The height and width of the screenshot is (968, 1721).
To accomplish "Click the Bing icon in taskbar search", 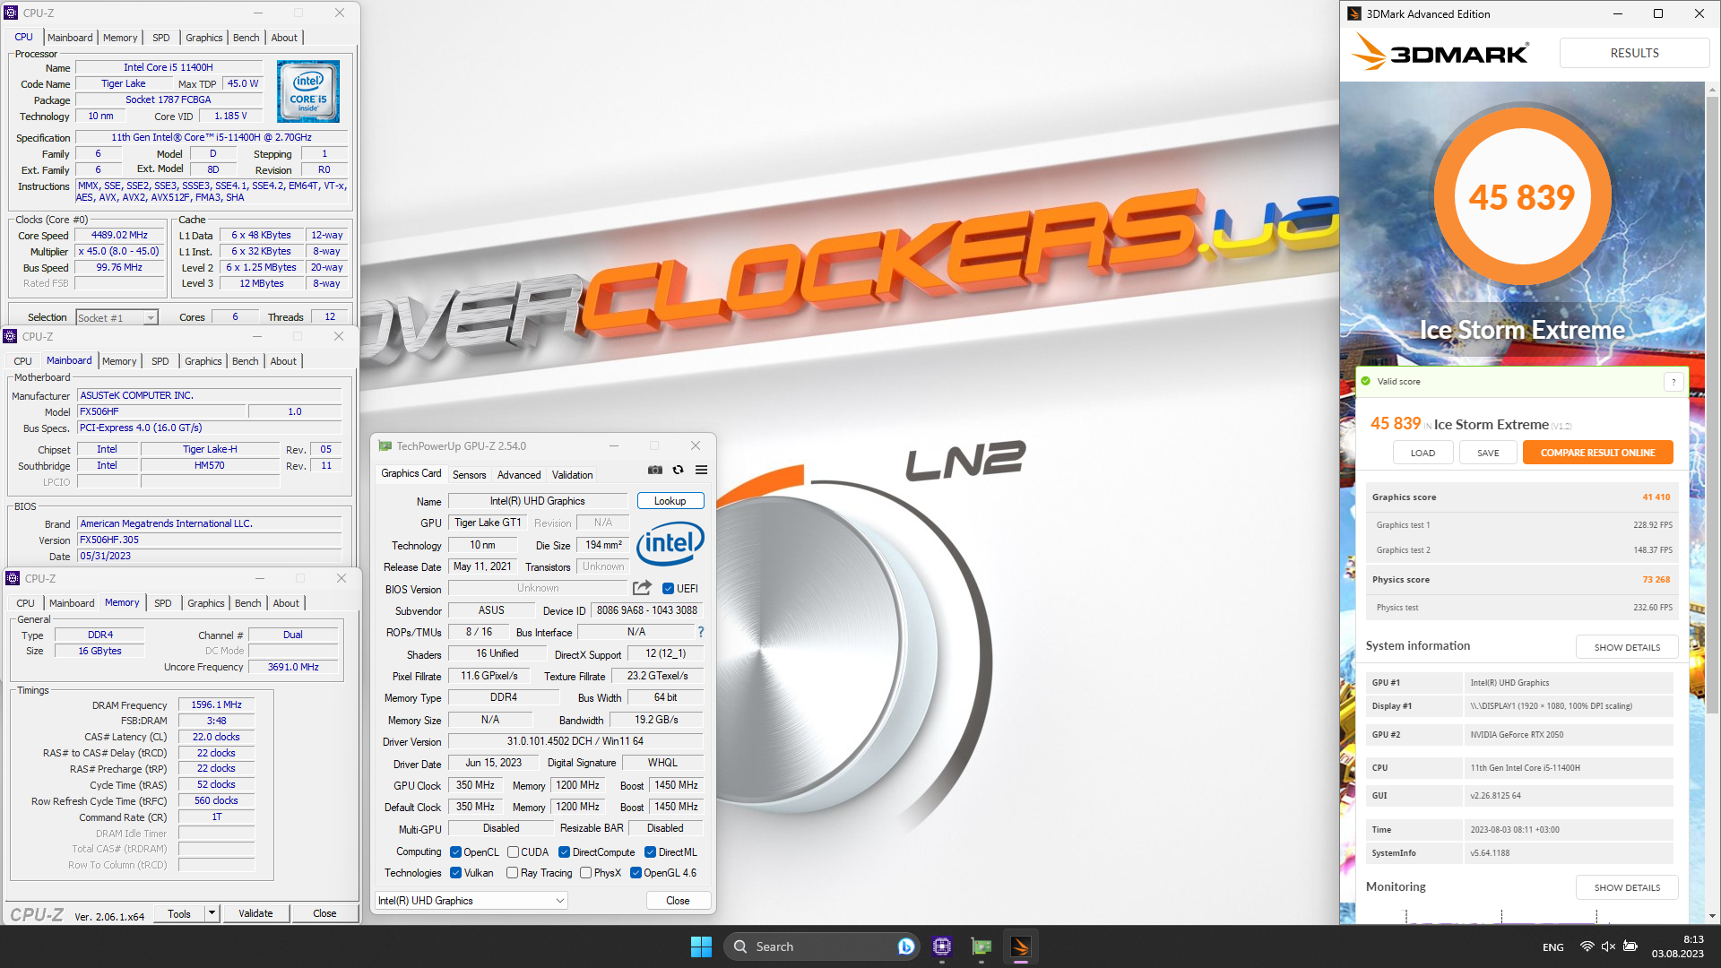I will 906,946.
